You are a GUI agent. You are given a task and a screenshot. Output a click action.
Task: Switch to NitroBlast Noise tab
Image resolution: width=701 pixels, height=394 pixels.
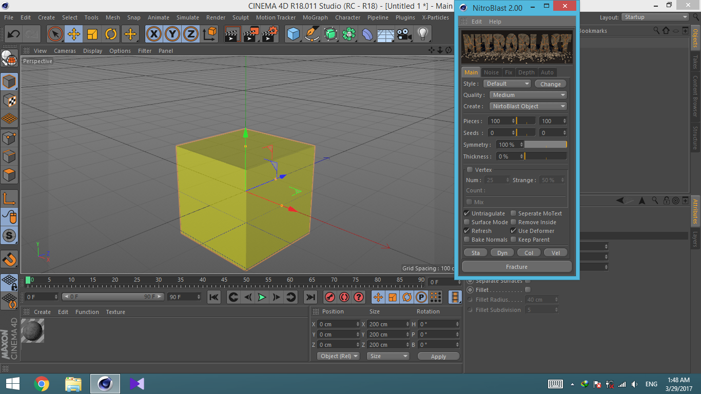491,72
